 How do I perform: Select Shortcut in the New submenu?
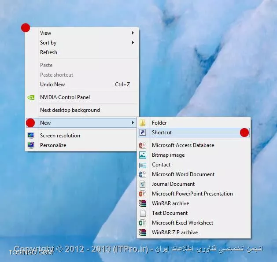(x=194, y=133)
